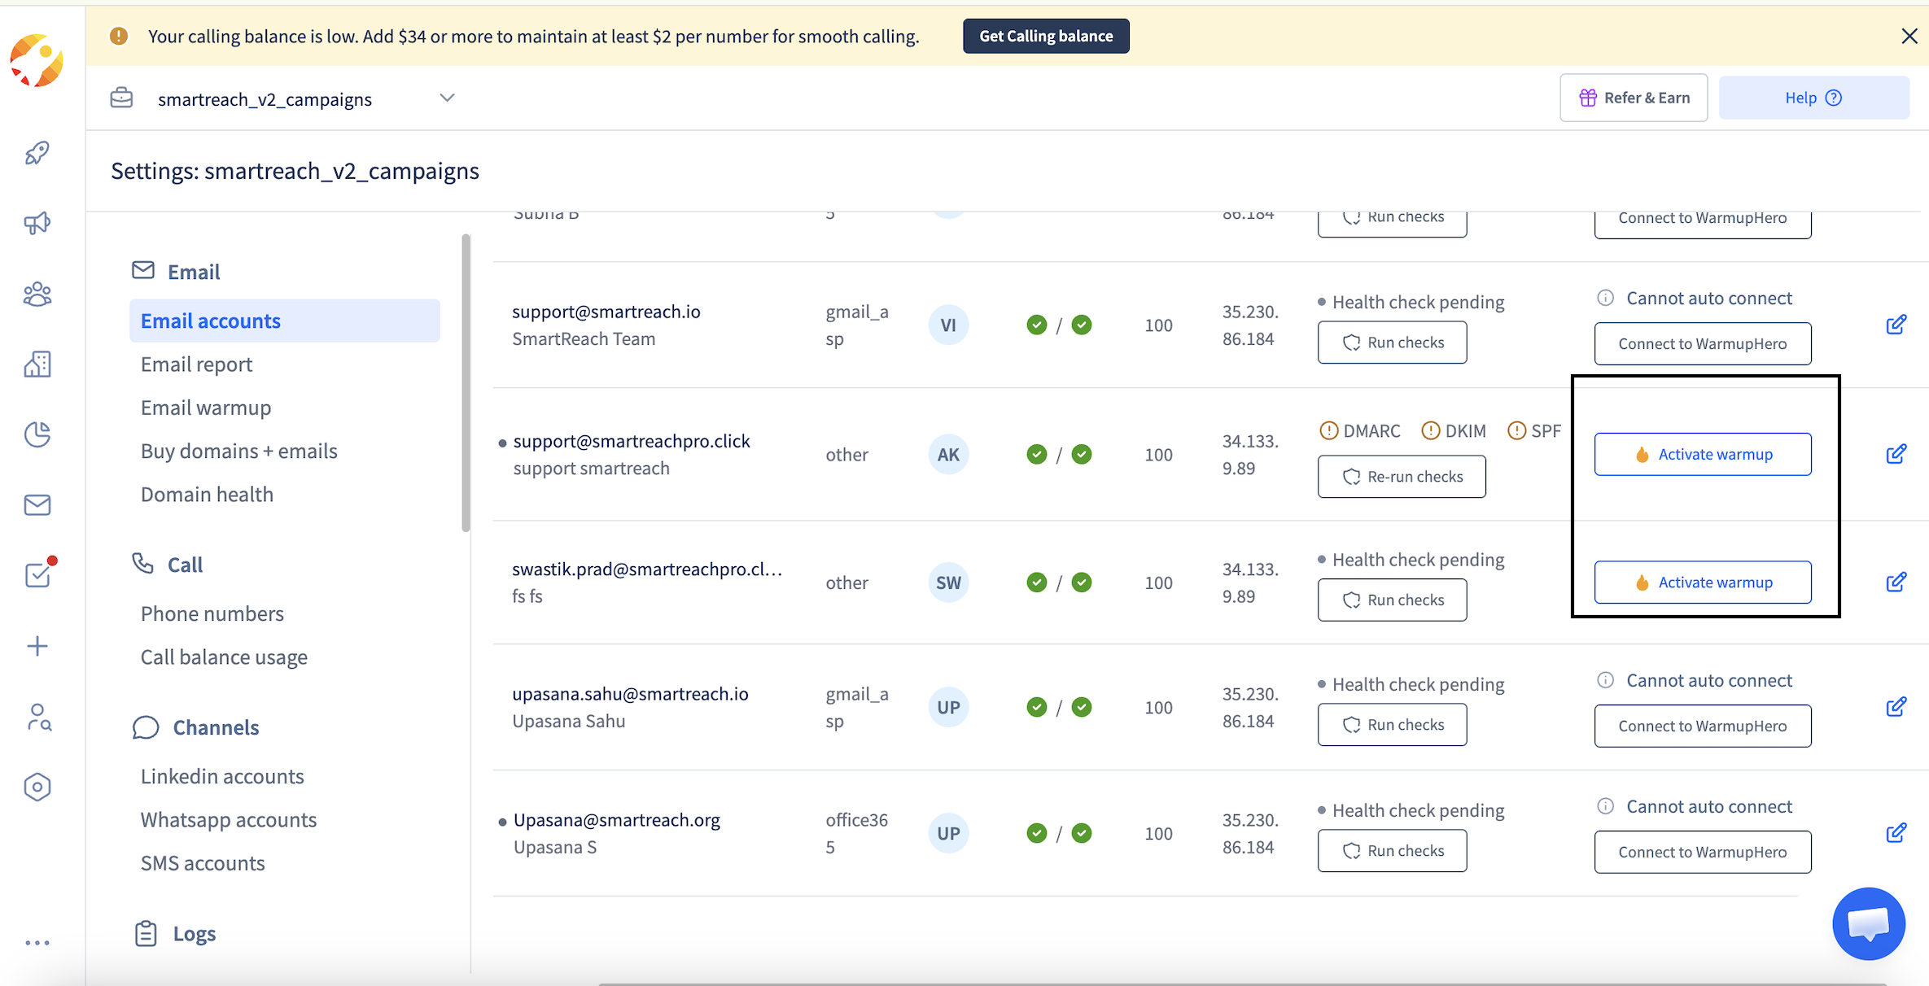
Task: Open the prospects people icon in sidebar
Action: pos(37,294)
